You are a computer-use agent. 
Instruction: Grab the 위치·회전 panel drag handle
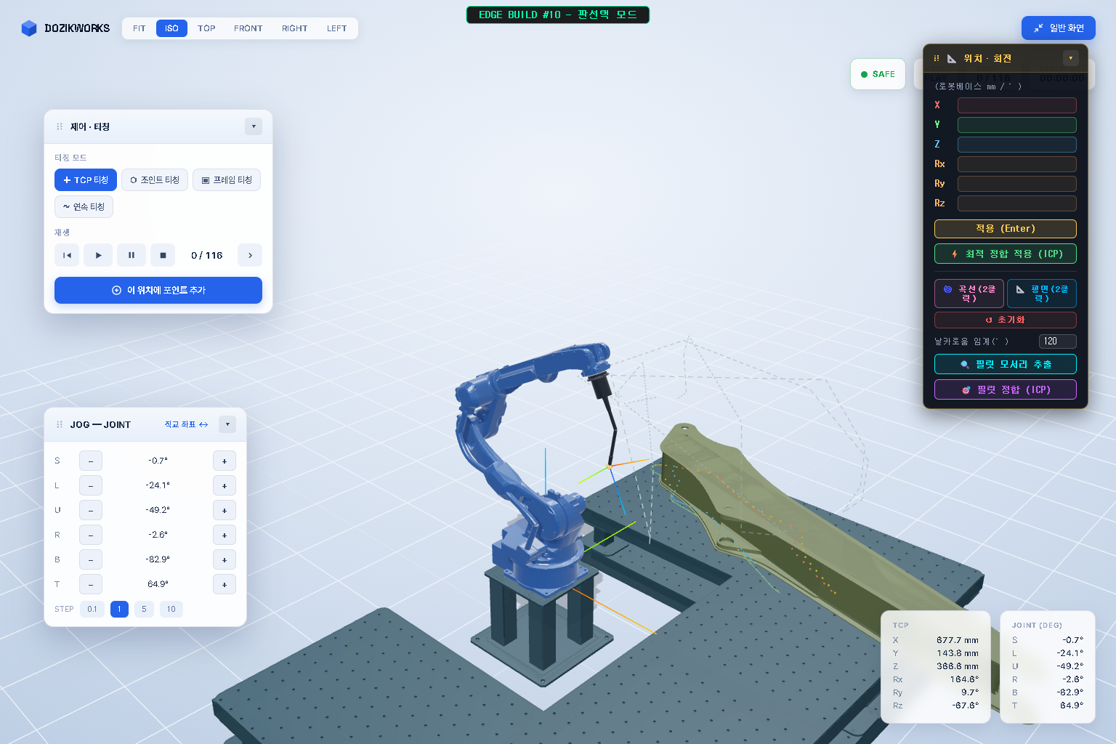(937, 58)
